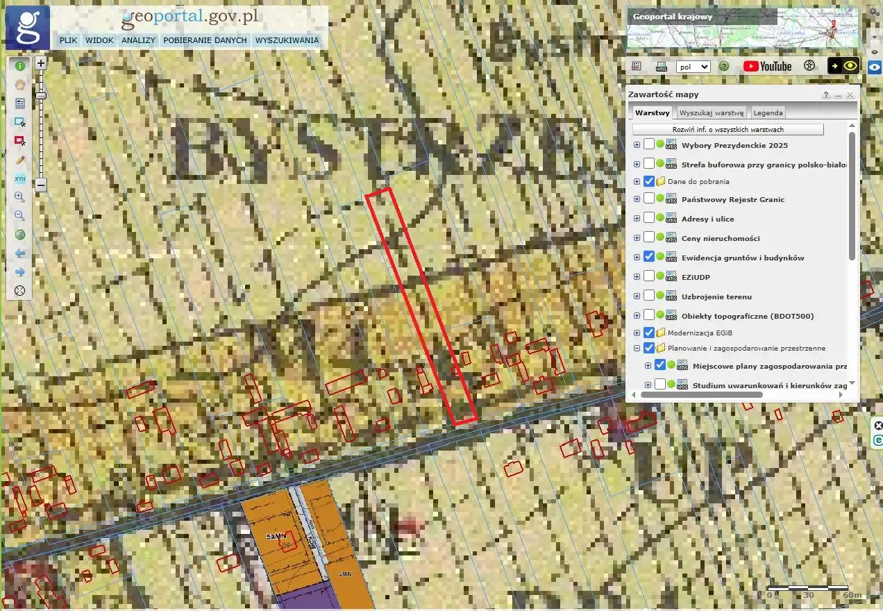Check the Adresy i ulice layer

coord(648,218)
